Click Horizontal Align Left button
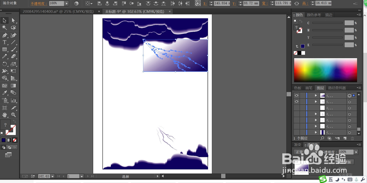The width and height of the screenshot is (367, 183). pyautogui.click(x=99, y=4)
